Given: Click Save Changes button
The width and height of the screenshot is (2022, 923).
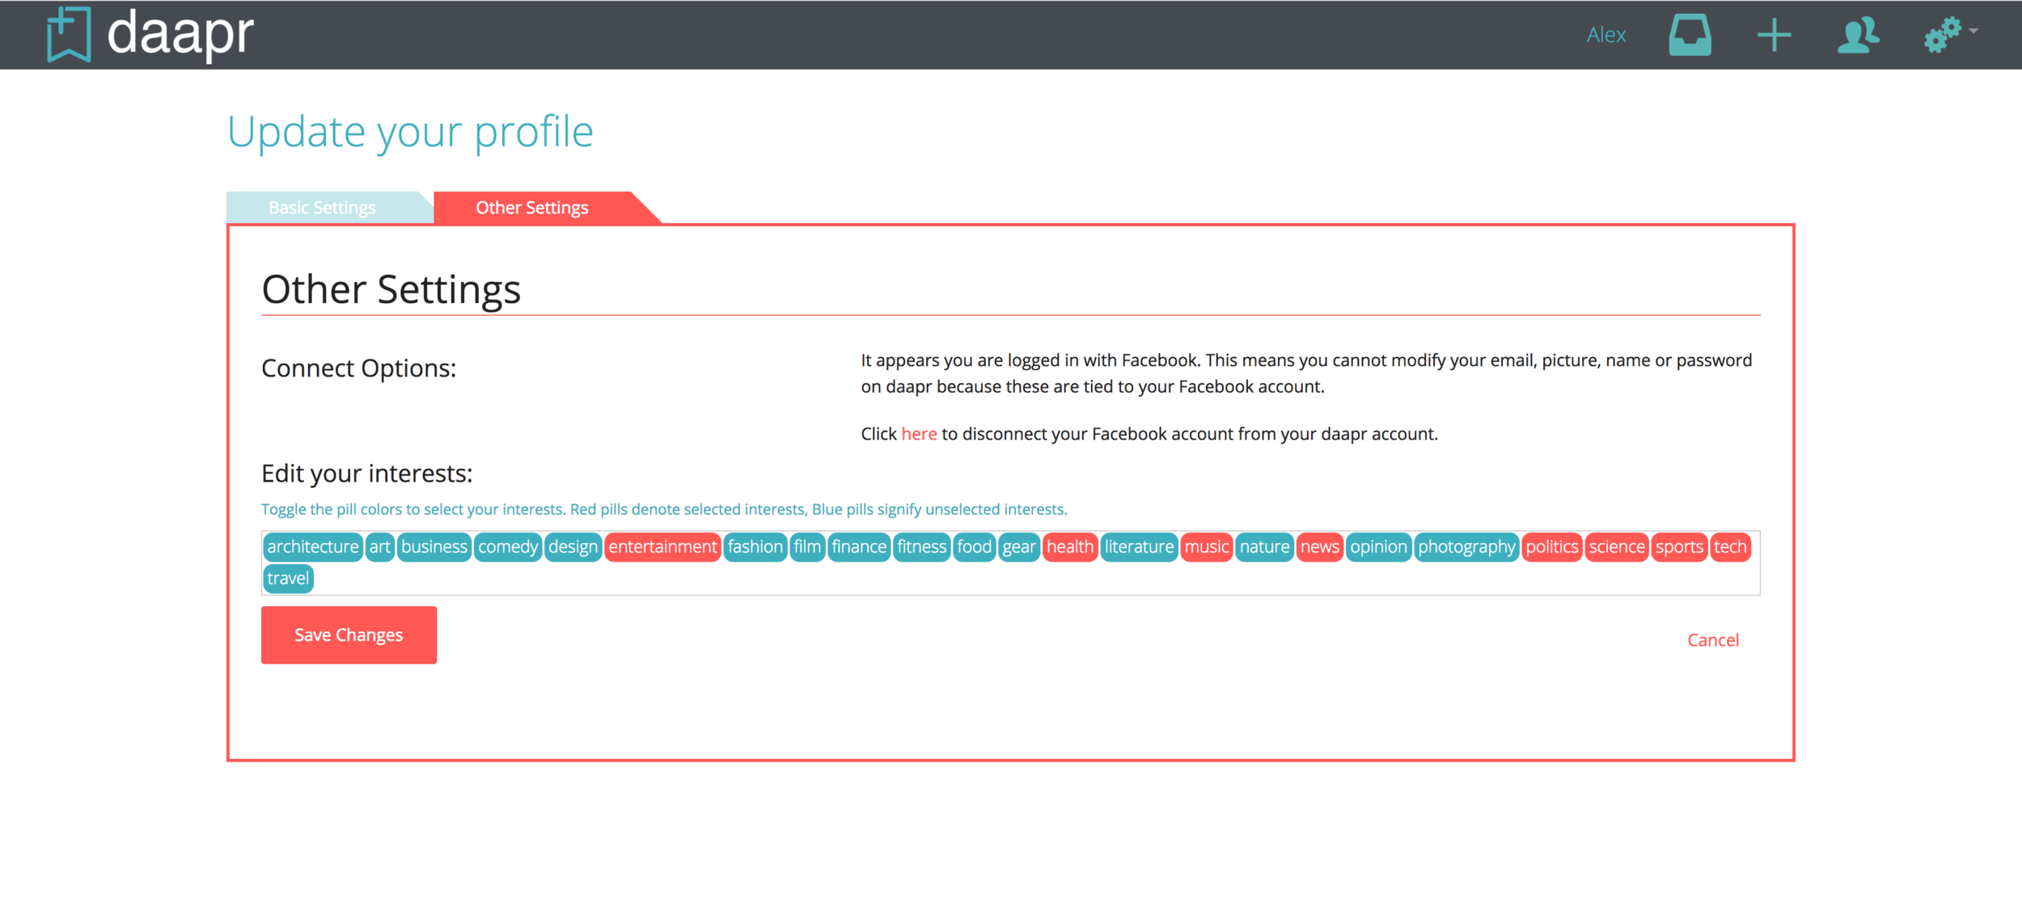Looking at the screenshot, I should coord(349,634).
